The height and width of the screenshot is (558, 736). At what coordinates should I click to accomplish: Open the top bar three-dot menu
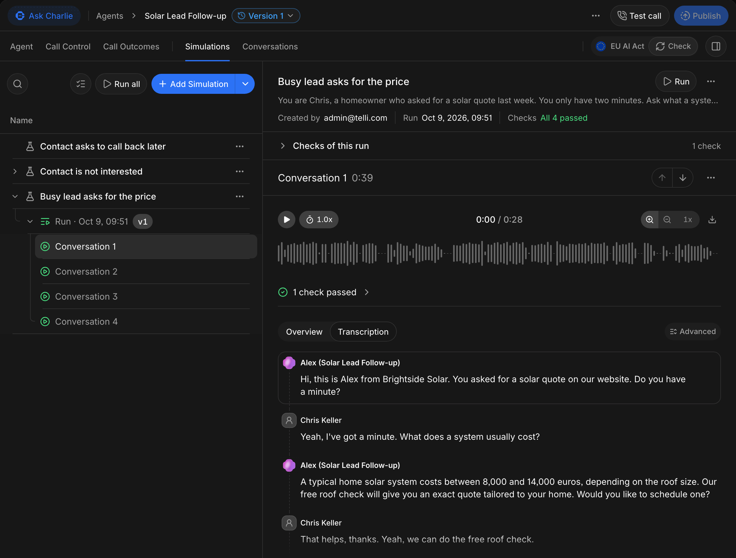(595, 16)
